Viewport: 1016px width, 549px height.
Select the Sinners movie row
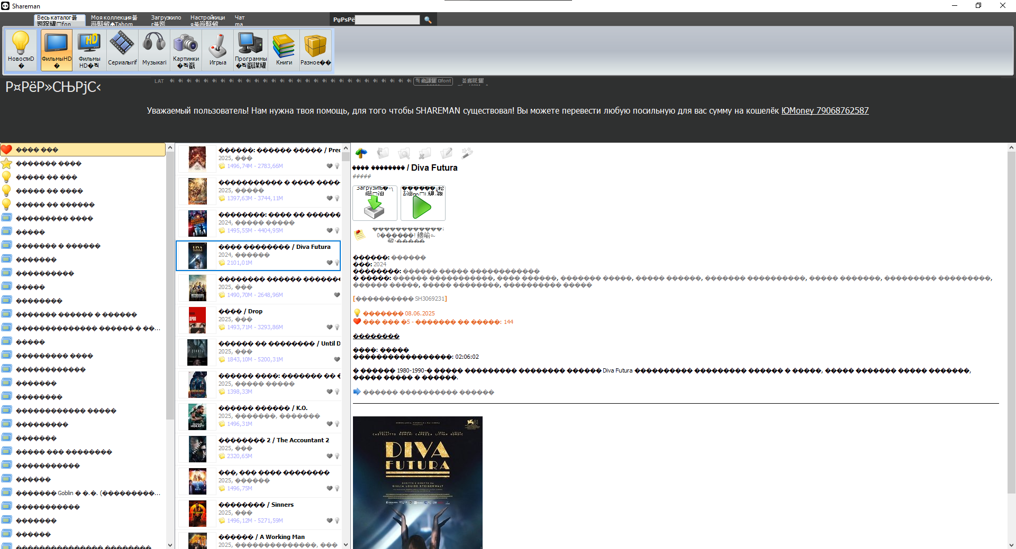[258, 513]
